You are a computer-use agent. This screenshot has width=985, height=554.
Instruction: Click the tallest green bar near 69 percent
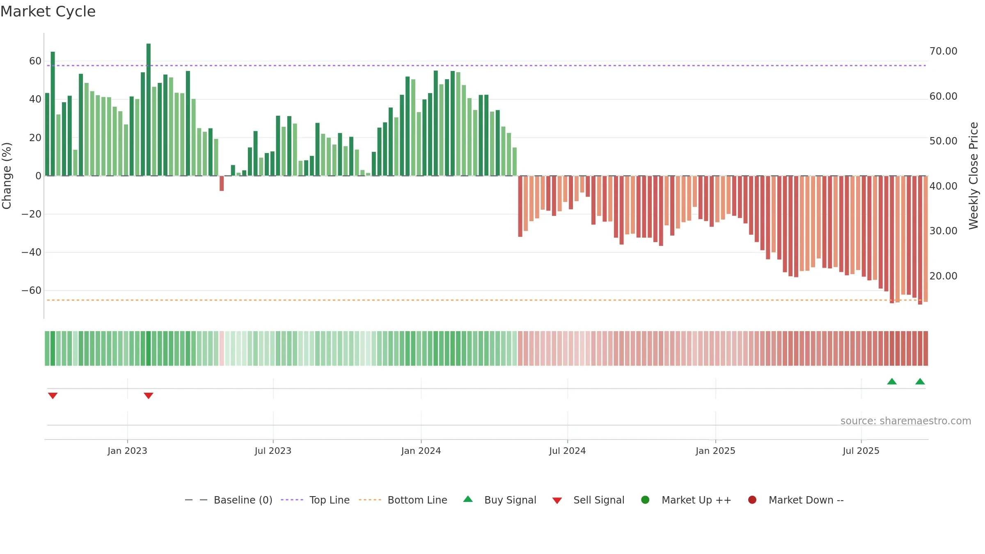tap(149, 110)
